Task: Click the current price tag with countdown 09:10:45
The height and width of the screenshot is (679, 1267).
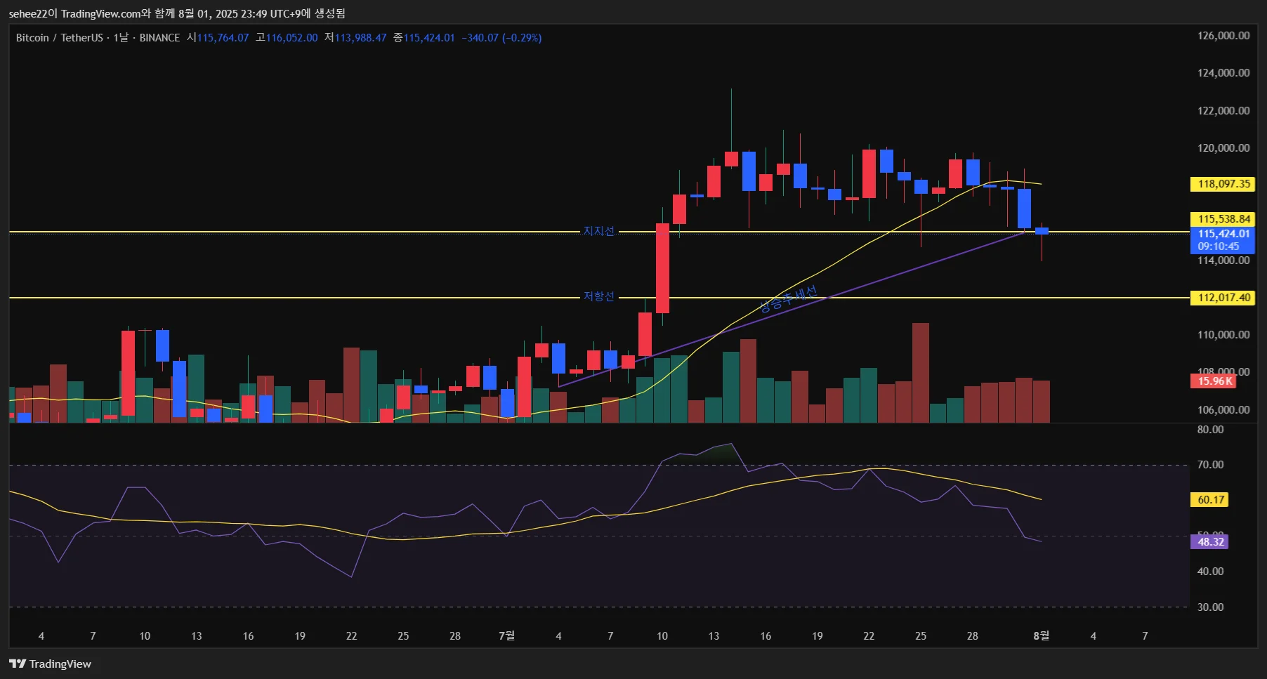Action: [x=1223, y=240]
